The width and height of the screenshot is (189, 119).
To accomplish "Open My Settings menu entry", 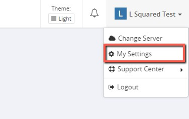I will (145, 54).
